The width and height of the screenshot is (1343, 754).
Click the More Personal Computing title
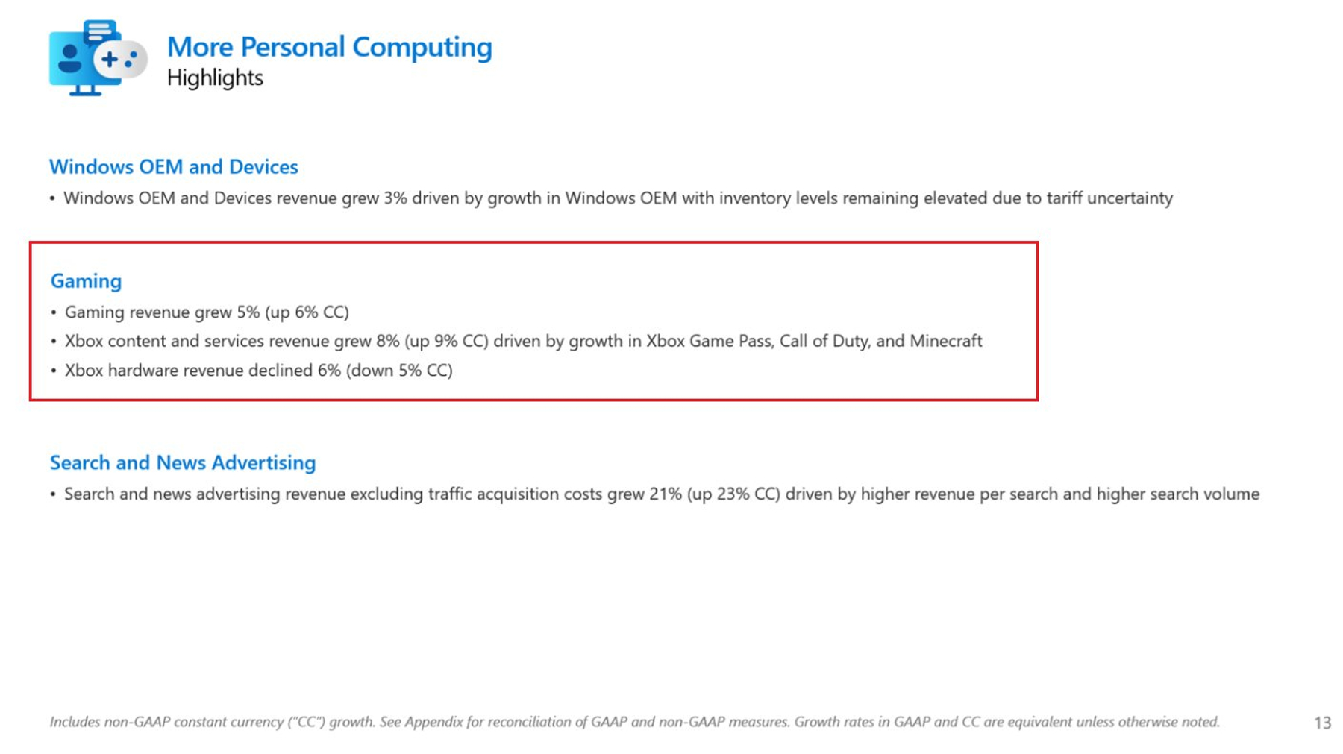(x=329, y=47)
